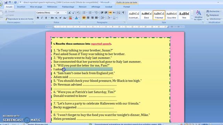223x125 pixels.
Task: Expand the font color arrow
Action: (79, 18)
